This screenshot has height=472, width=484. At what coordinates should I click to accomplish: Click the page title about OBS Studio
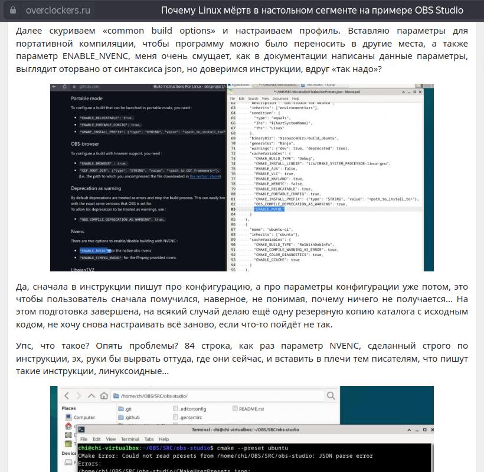(312, 10)
